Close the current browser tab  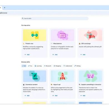(0, 8)
